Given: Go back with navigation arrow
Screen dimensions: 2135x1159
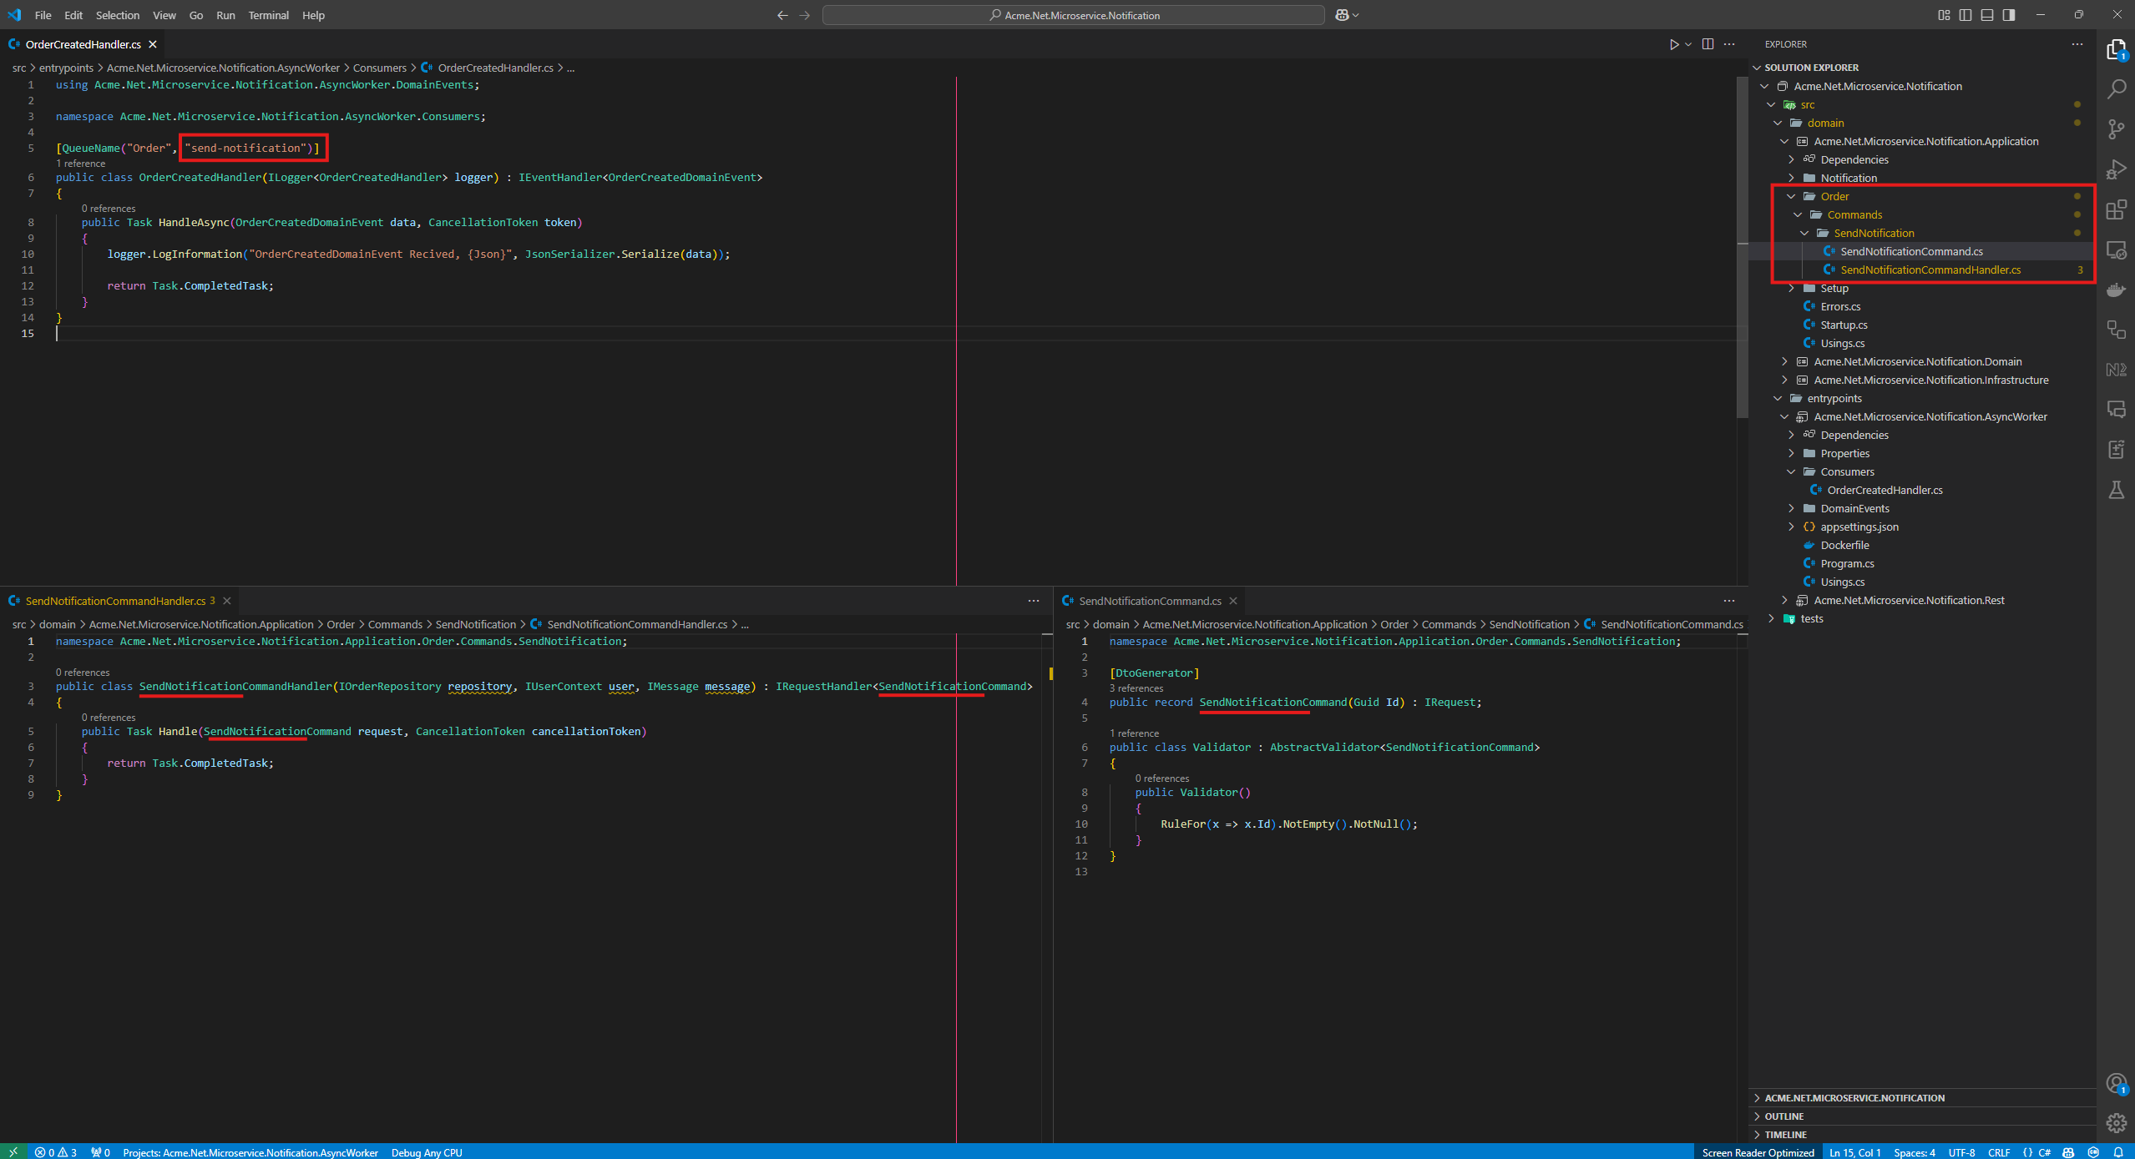Looking at the screenshot, I should (782, 15).
